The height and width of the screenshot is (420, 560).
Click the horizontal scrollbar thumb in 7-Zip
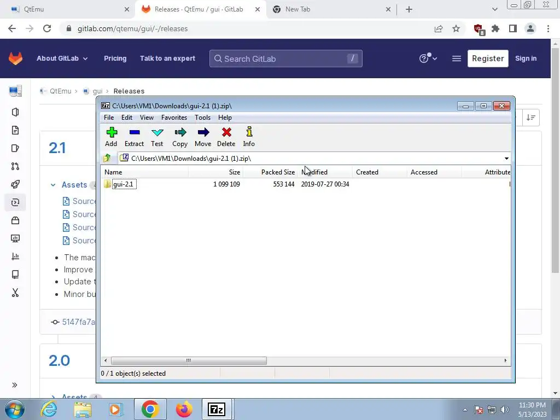pyautogui.click(x=189, y=361)
